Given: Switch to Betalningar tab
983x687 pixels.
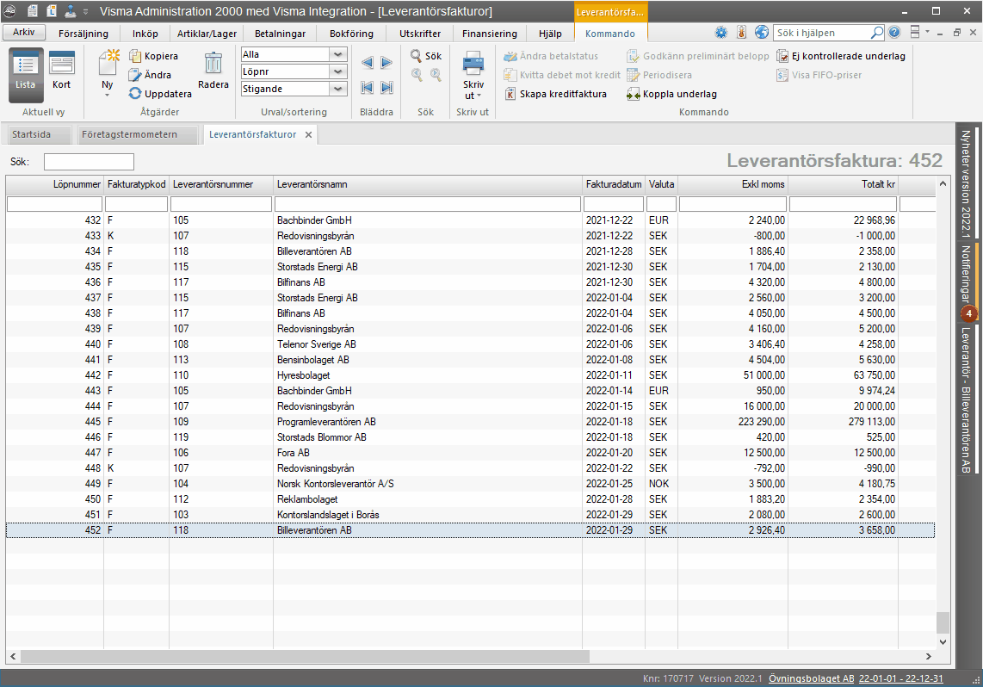Looking at the screenshot, I should 281,34.
